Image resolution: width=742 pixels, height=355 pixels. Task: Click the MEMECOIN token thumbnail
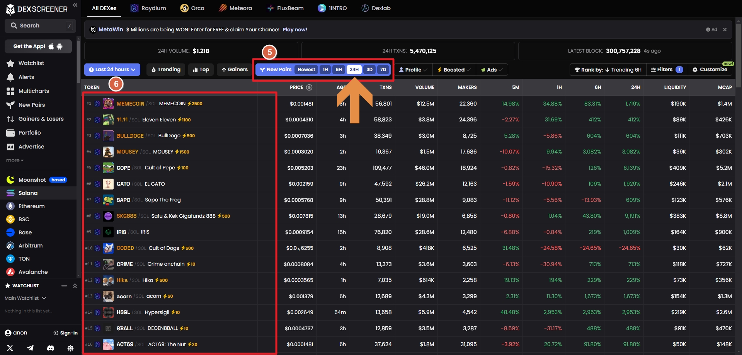point(108,104)
